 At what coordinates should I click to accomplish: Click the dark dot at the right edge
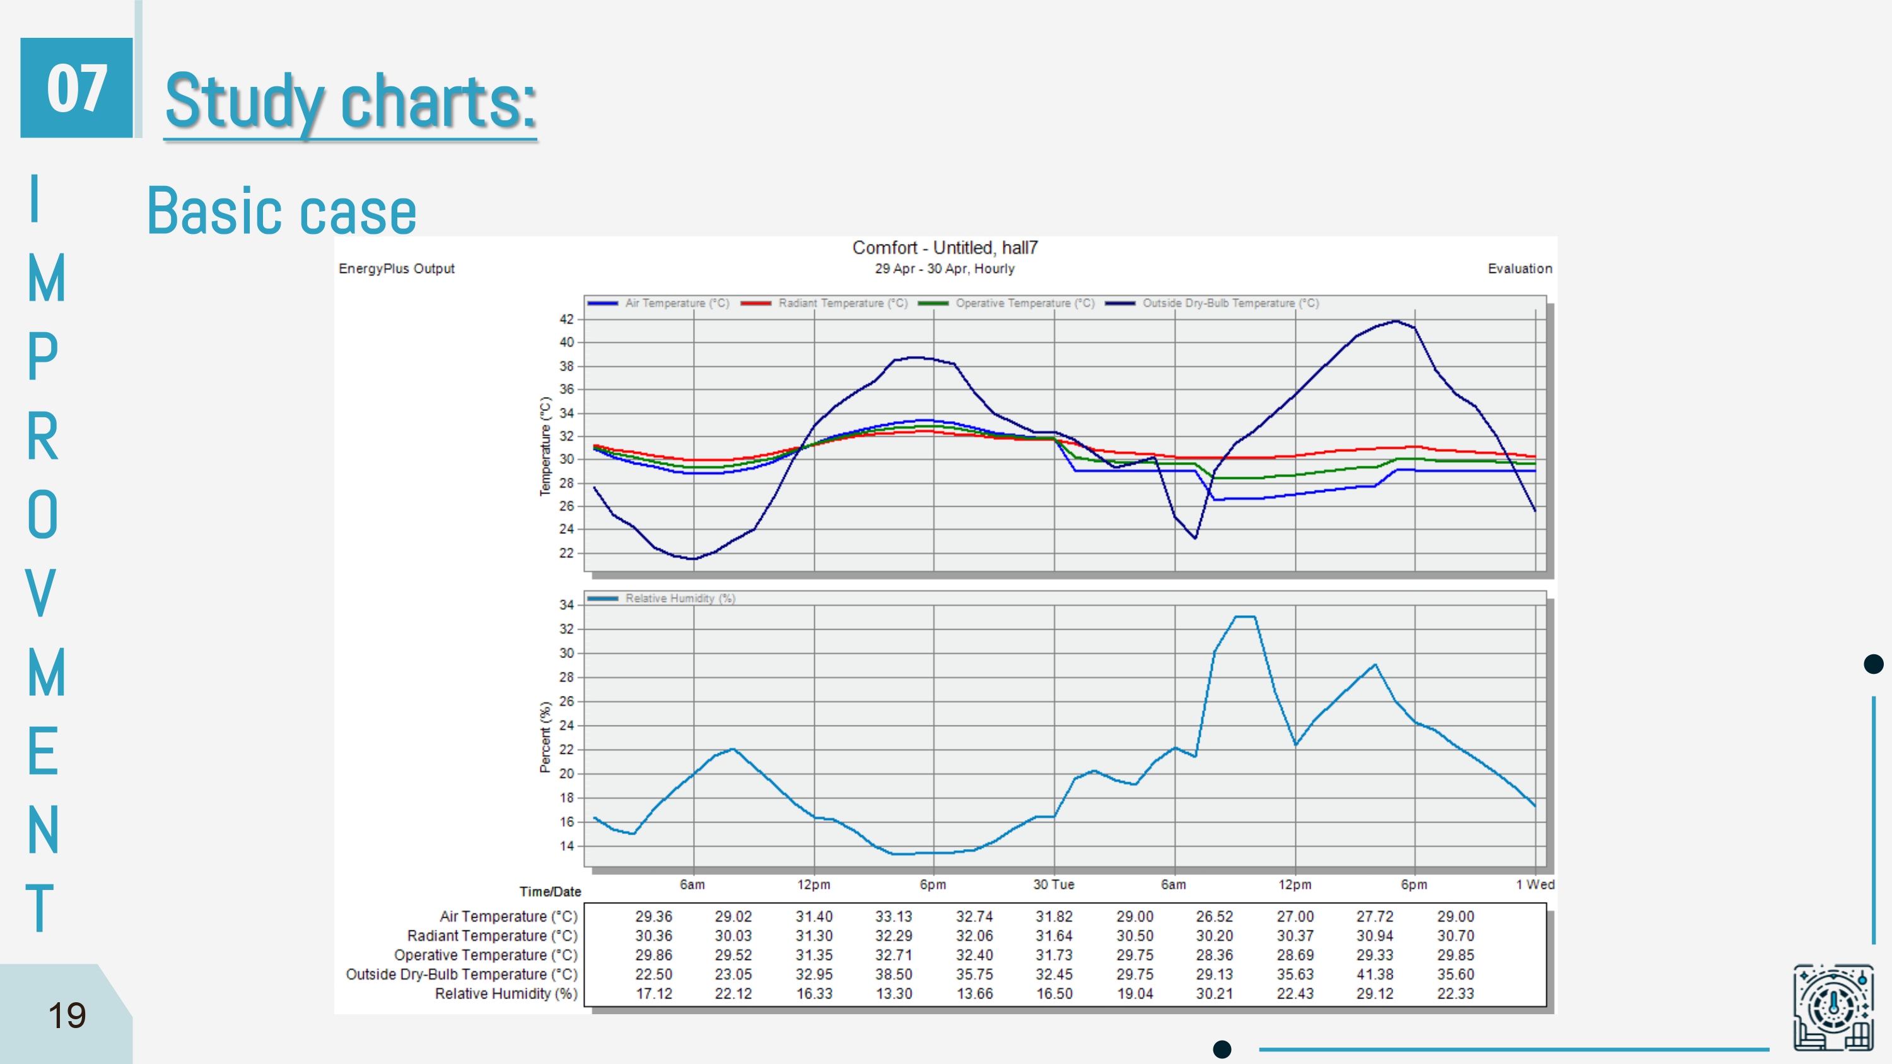coord(1874,664)
